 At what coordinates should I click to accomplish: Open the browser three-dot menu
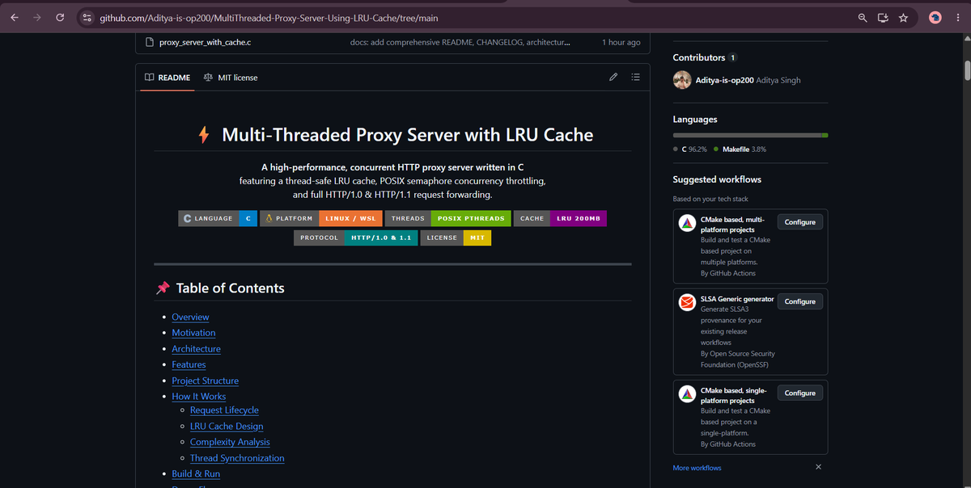coord(958,17)
